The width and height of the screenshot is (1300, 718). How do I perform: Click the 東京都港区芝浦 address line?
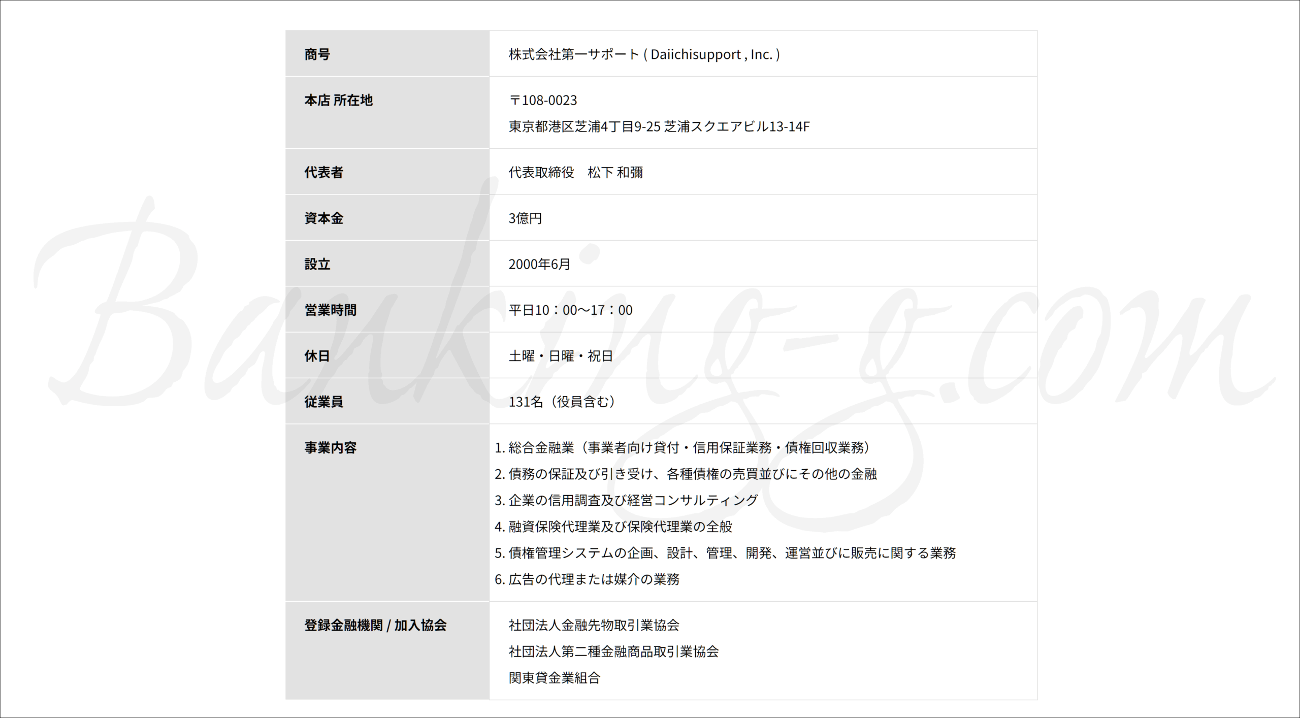click(x=659, y=126)
